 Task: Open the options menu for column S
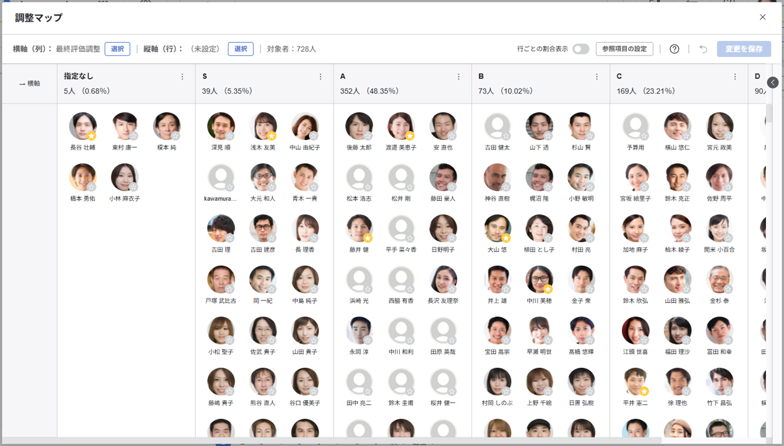[x=321, y=77]
